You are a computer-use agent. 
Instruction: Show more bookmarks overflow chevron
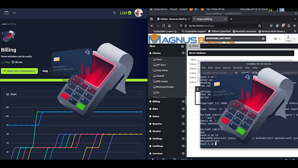[x=295, y=32]
